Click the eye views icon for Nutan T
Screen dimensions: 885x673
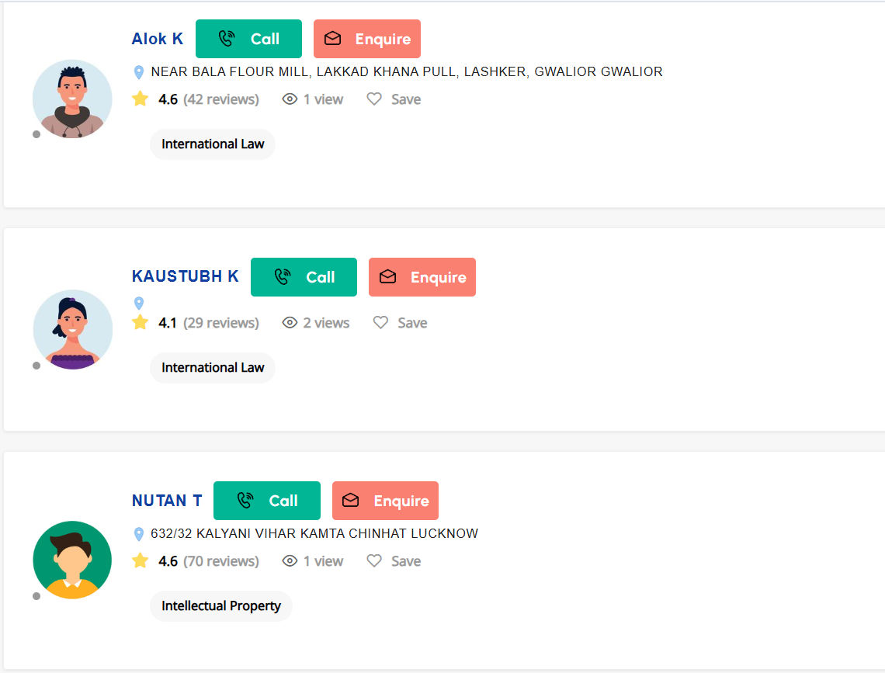tap(290, 561)
